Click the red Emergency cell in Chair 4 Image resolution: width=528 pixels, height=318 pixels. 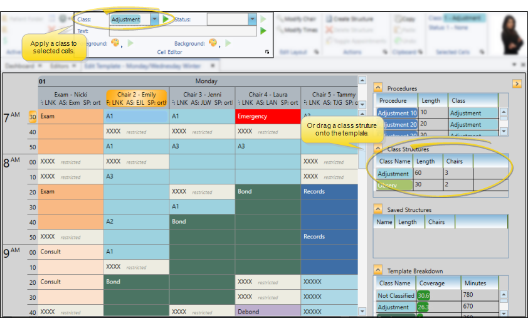coord(268,116)
